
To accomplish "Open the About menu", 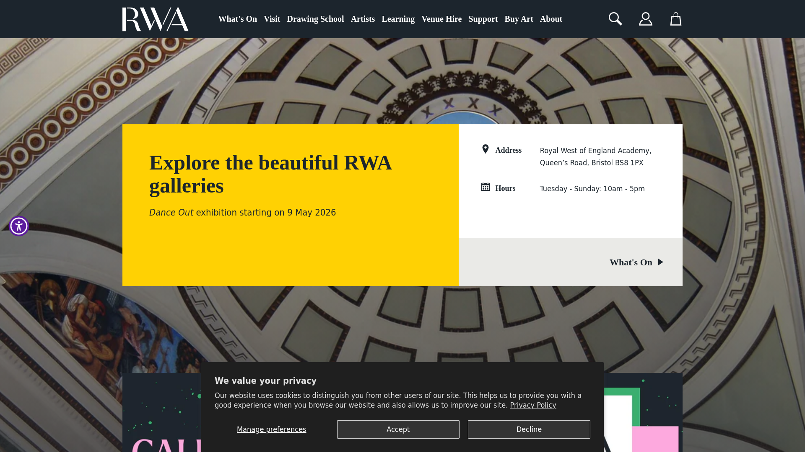I will point(551,19).
